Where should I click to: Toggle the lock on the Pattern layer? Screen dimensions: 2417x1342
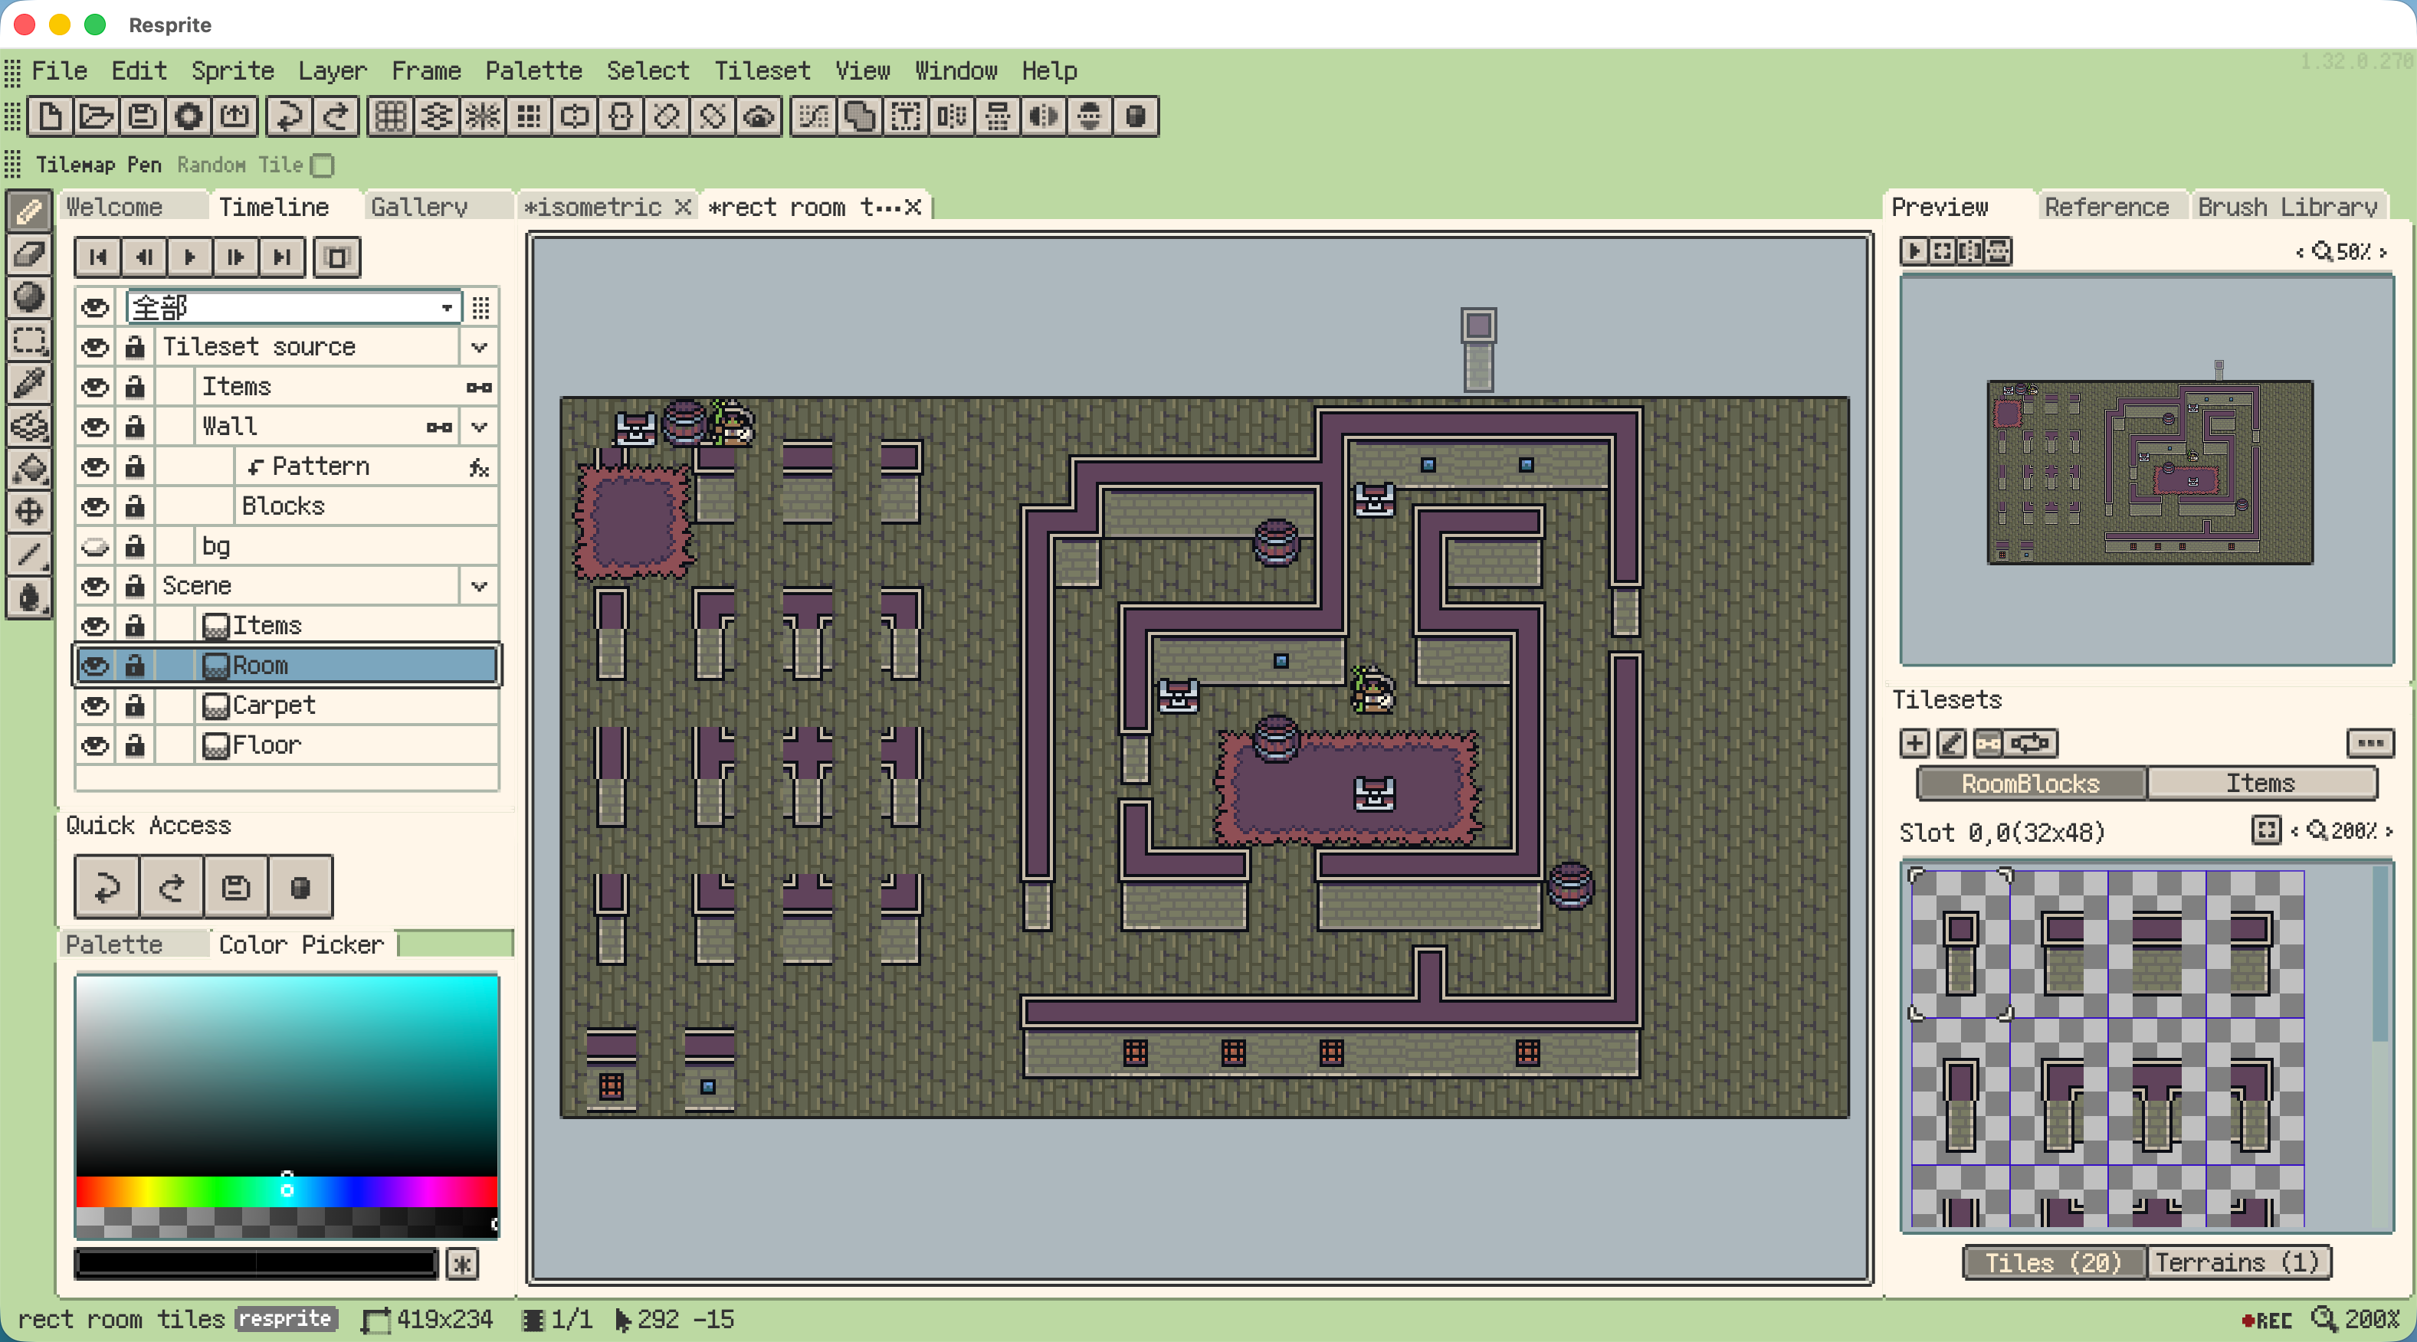135,467
